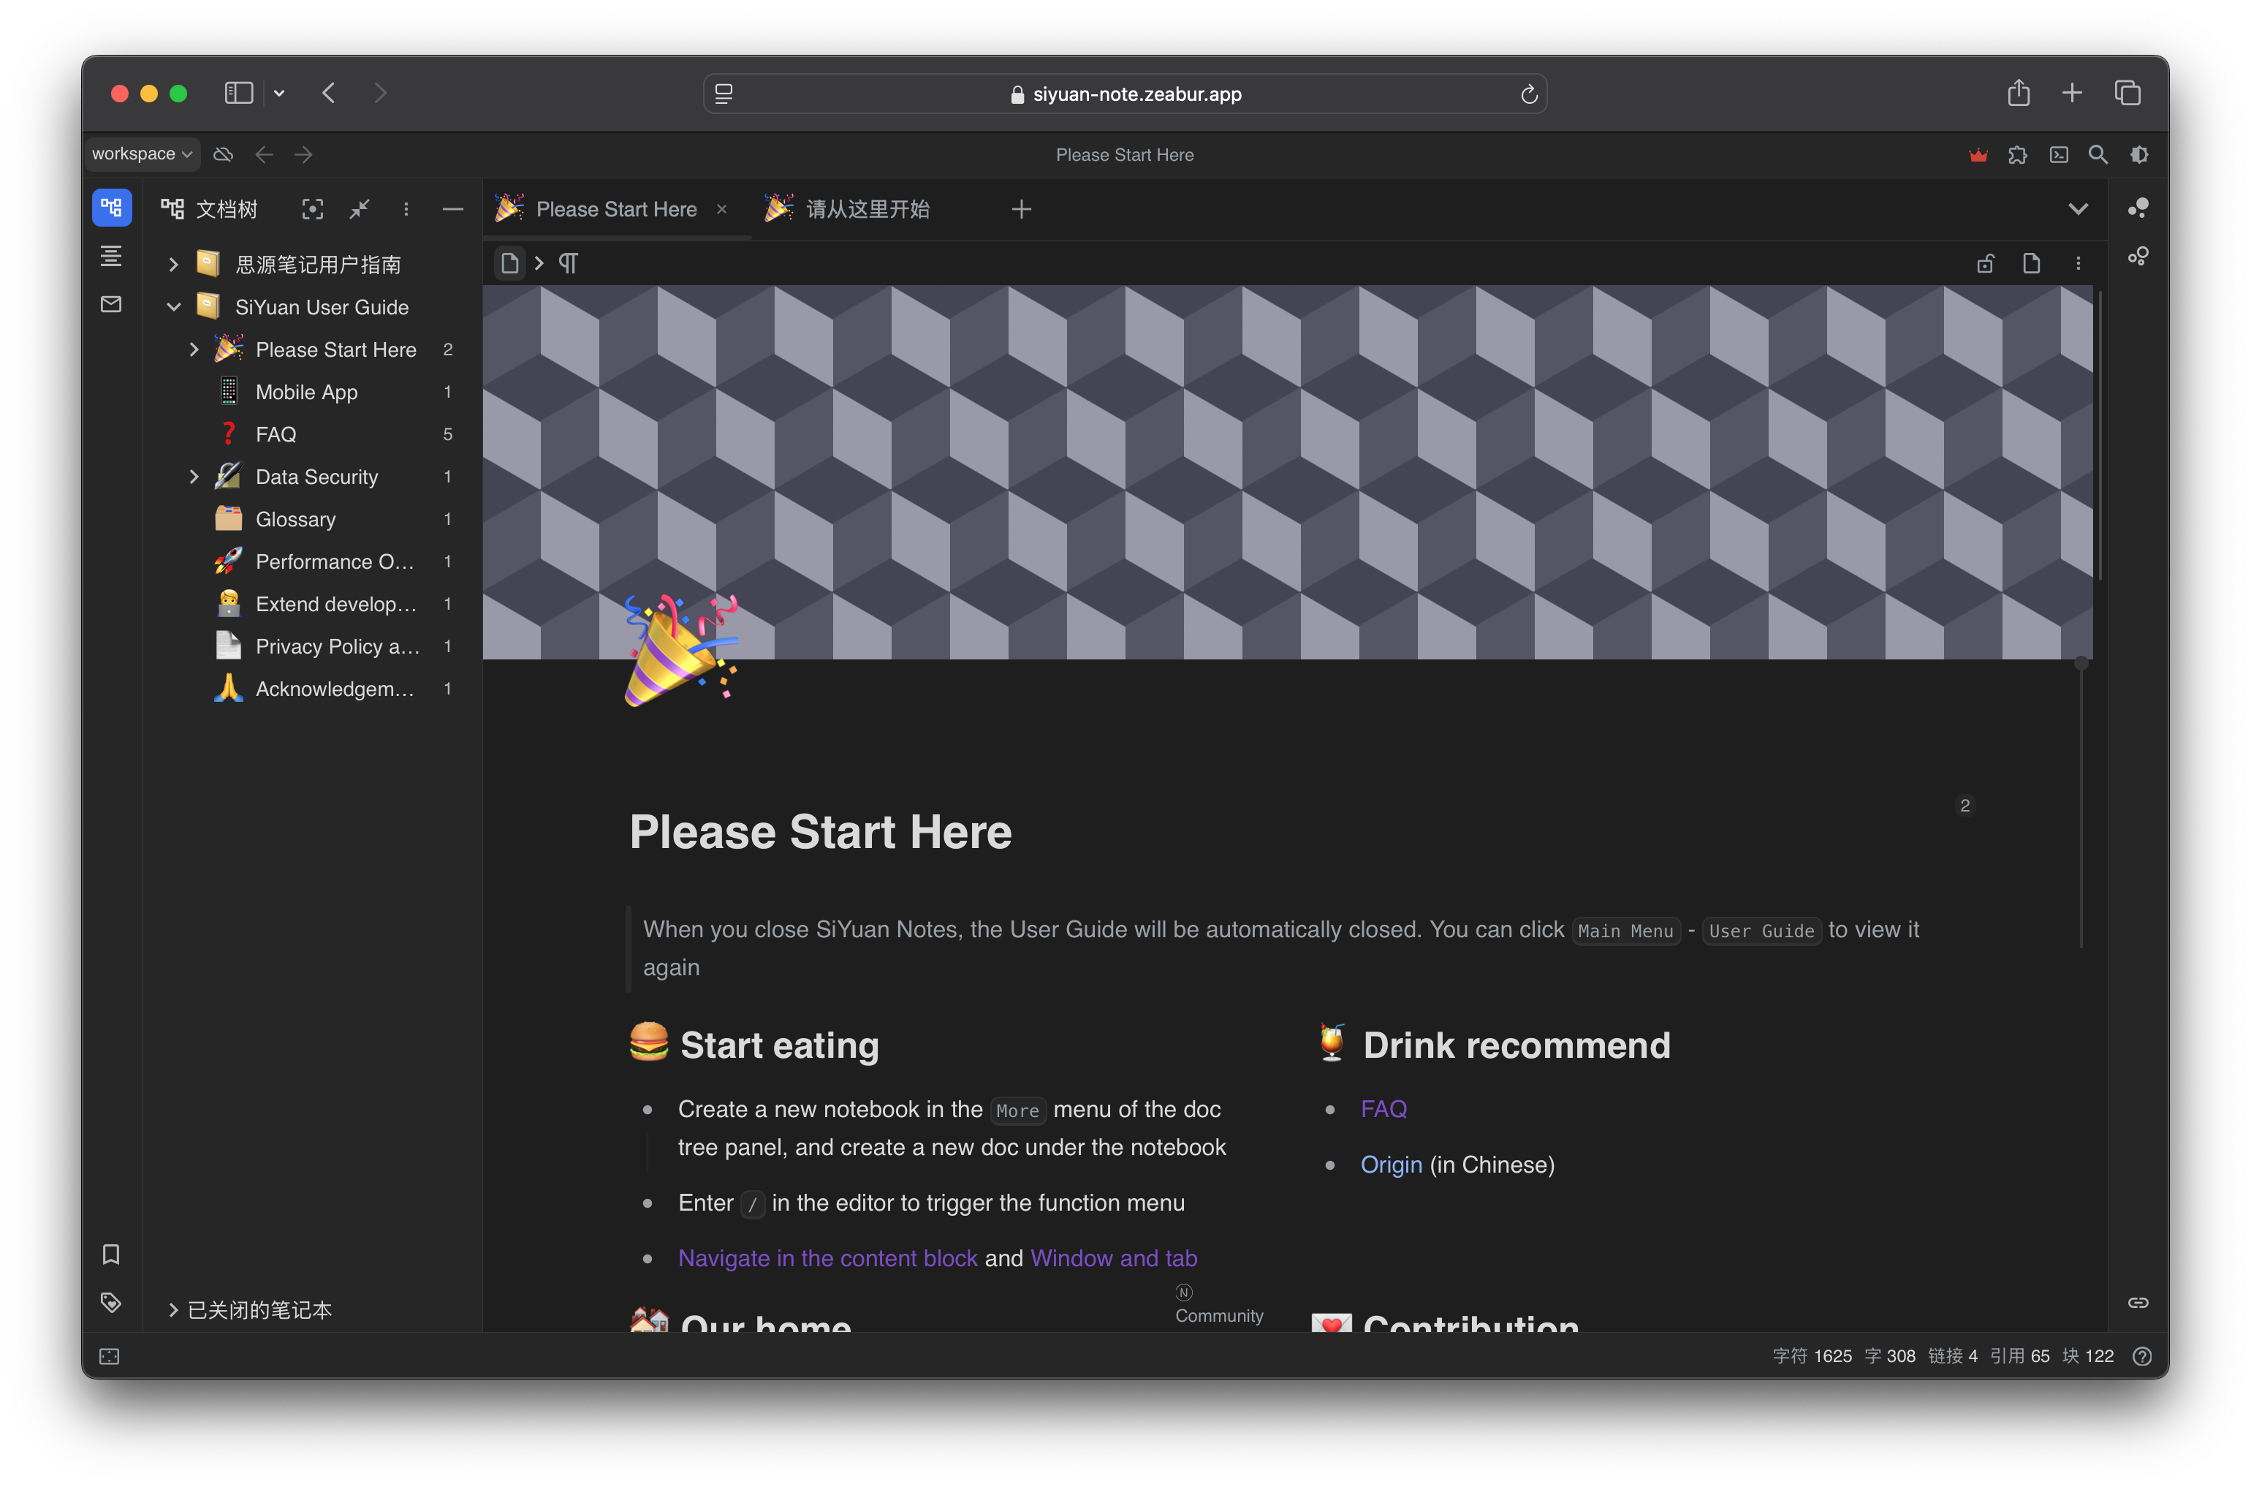The height and width of the screenshot is (1487, 2251).
Task: Open the FAQ link under Drink recommend
Action: point(1383,1108)
